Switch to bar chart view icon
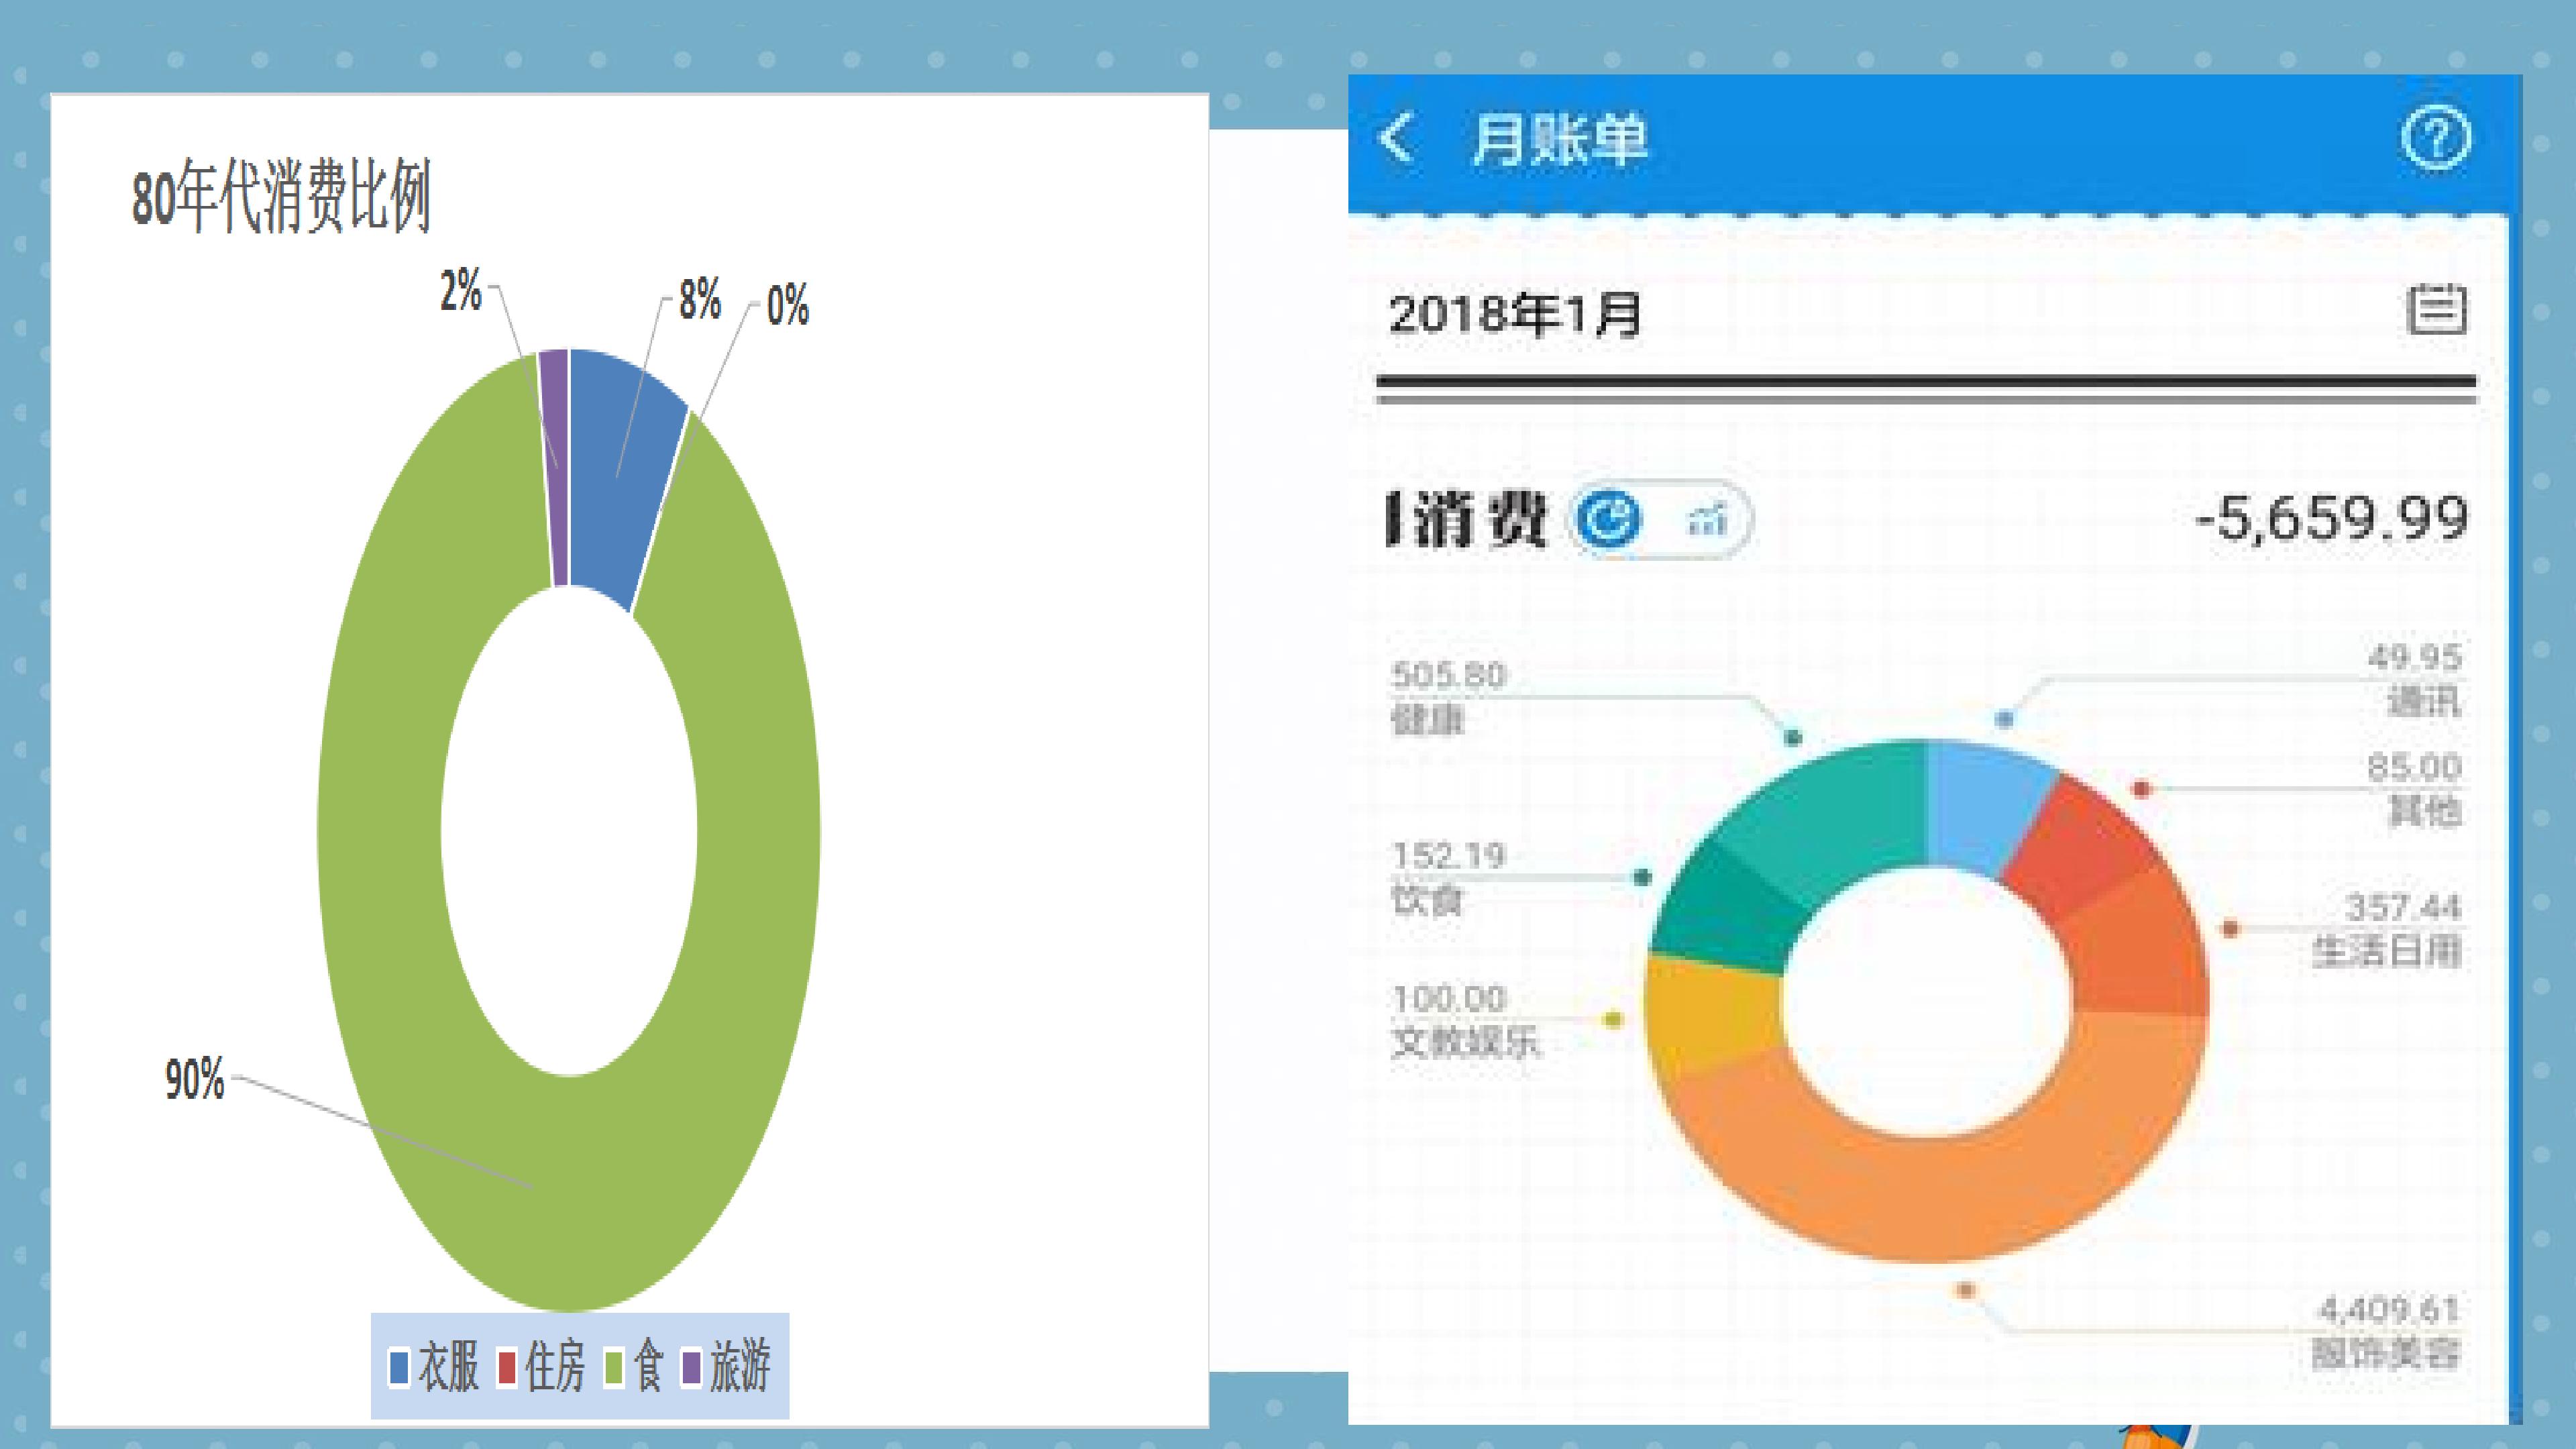 point(1707,519)
